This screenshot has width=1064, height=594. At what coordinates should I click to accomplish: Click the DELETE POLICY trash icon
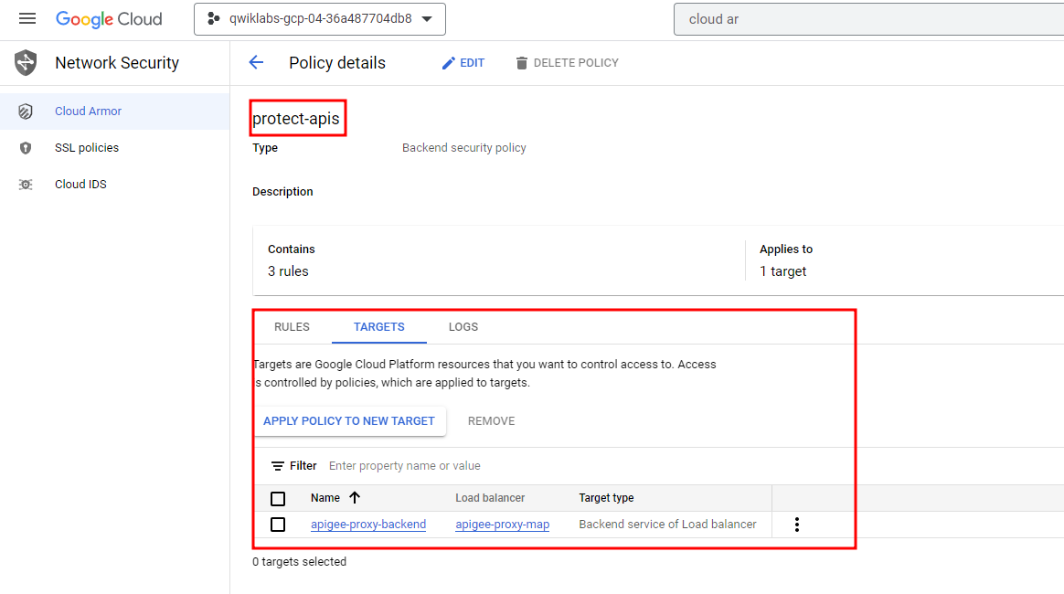pos(521,63)
